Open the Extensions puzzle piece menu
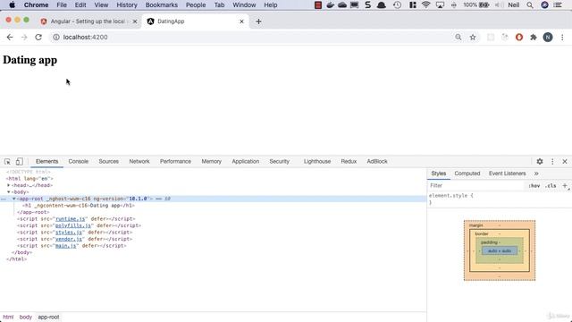This screenshot has width=572, height=322. point(534,38)
